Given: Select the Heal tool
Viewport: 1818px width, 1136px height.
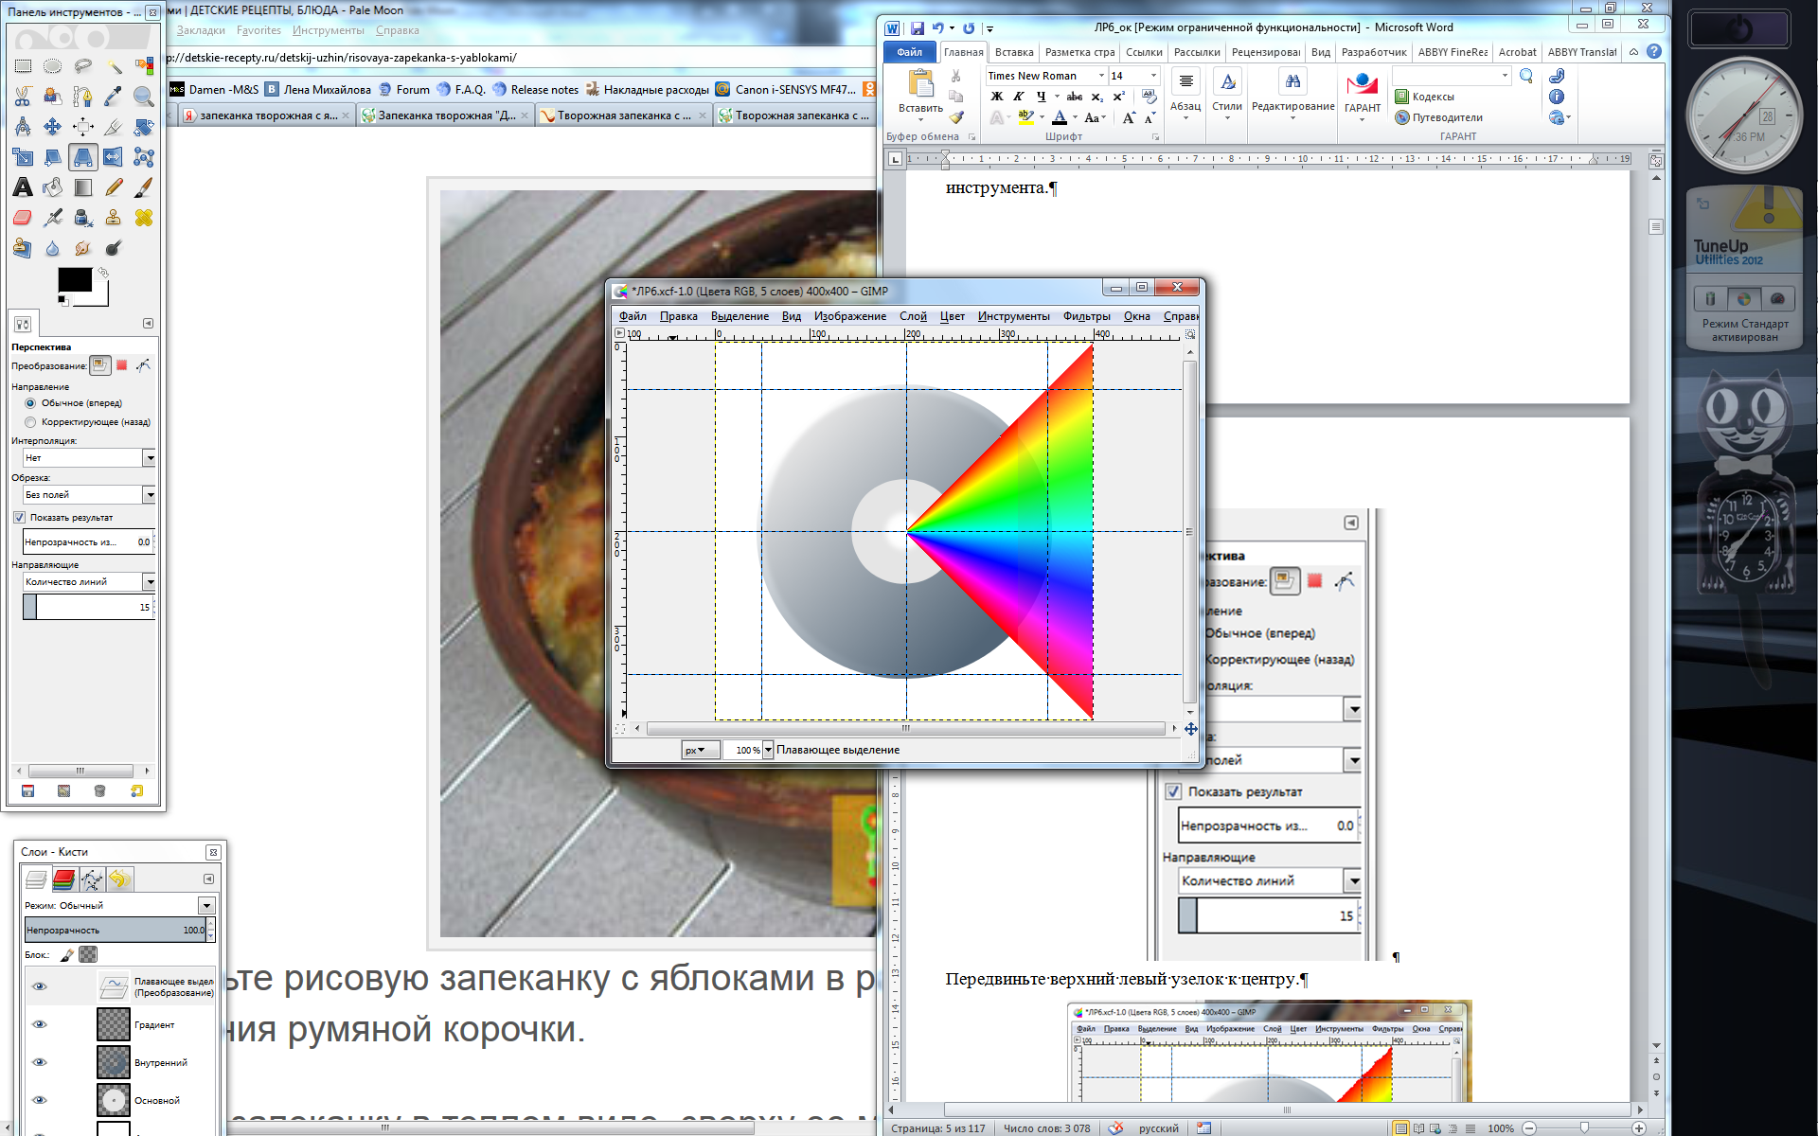Looking at the screenshot, I should coord(144,218).
